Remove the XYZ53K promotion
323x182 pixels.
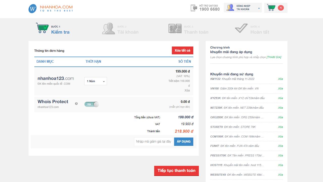280,98
